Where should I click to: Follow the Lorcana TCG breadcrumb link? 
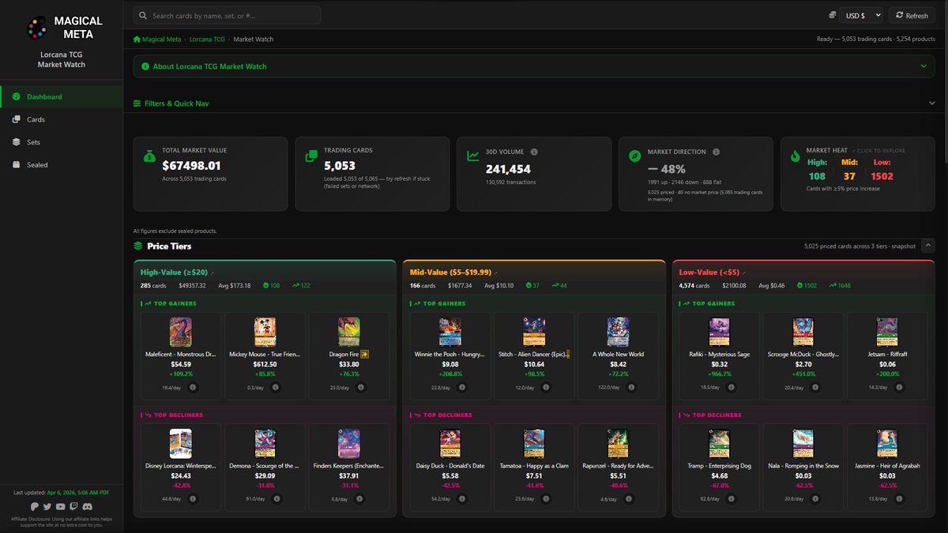pos(207,39)
